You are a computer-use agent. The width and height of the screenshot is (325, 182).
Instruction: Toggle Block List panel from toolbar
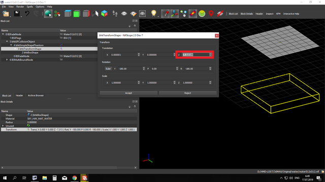click(233, 14)
